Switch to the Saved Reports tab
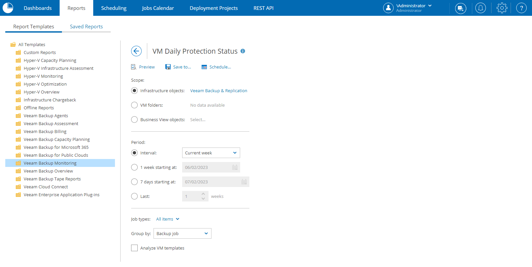Image resolution: width=532 pixels, height=267 pixels. (x=86, y=26)
